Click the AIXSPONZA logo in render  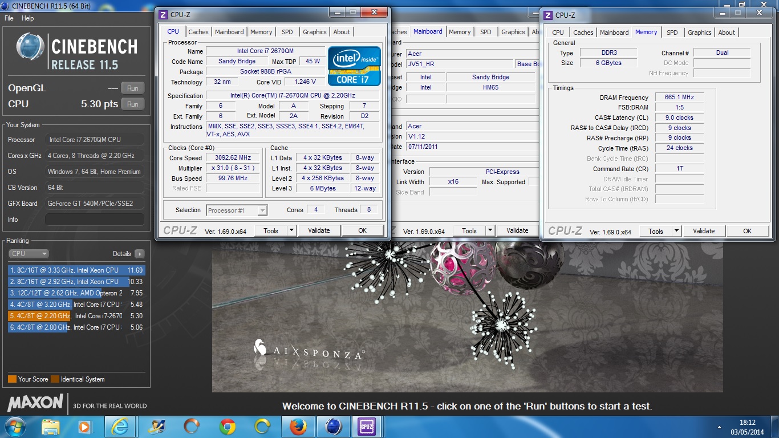[309, 350]
